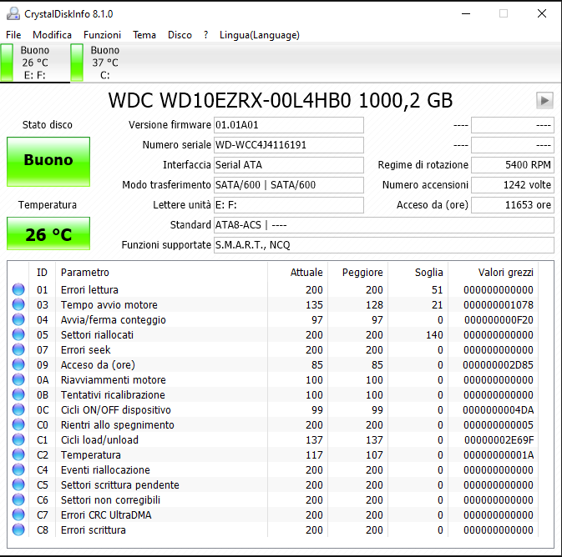Click the status orb for Settori riallocati
The width and height of the screenshot is (562, 557).
coord(18,334)
